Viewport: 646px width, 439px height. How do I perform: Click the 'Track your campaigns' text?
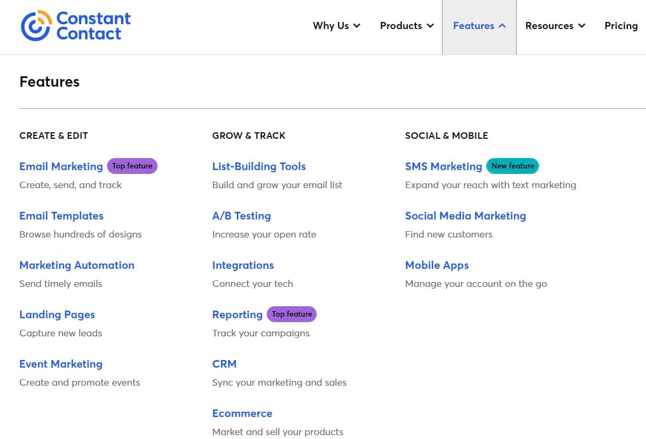[x=261, y=333]
